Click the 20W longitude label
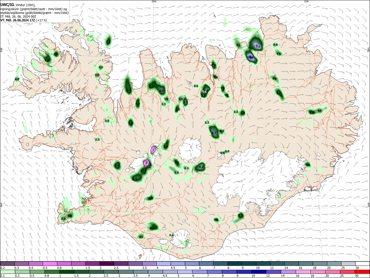The image size is (370, 278). (154, 1)
